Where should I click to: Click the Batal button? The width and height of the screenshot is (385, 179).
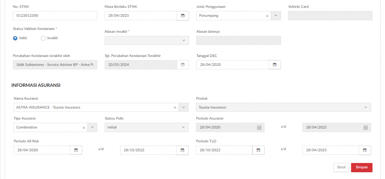tap(341, 167)
